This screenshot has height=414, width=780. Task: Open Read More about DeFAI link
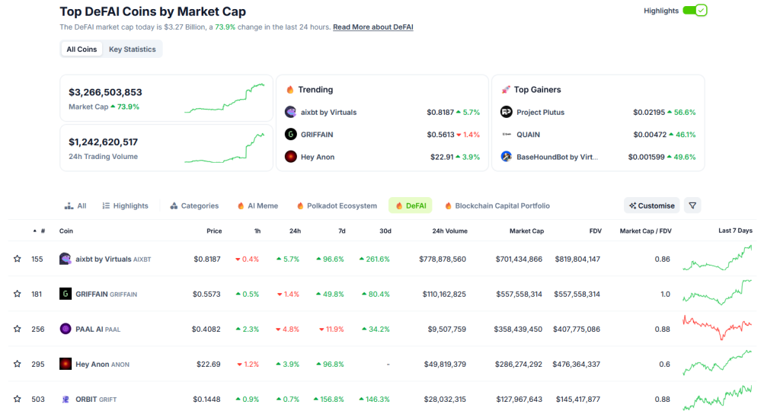tap(373, 27)
